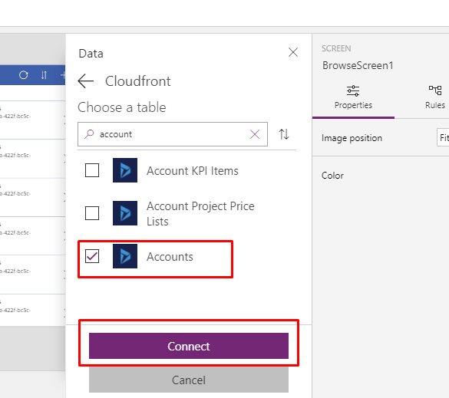Click the Account KPI Items Dynamics icon
Viewport: 449px width, 398px height.
point(125,170)
